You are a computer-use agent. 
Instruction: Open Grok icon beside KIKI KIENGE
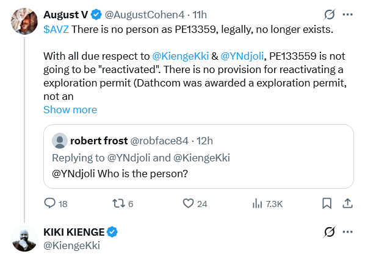[x=330, y=231]
